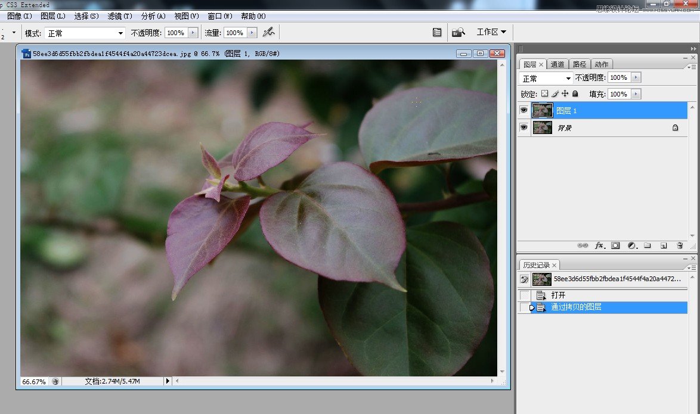
Task: Click the document status icon near zoom
Action: coord(55,381)
